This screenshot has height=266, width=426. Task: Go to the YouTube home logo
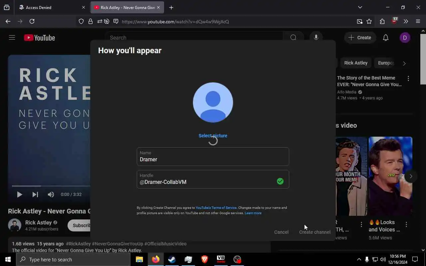(x=39, y=38)
